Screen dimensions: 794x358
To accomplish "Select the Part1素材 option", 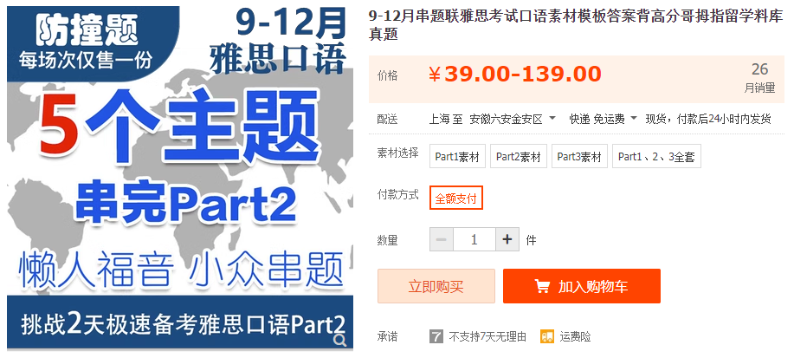I will pos(457,157).
